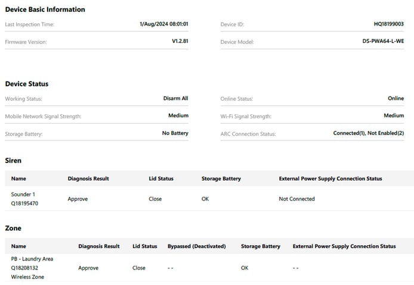Select Close lid status for Sounder 1
The width and height of the screenshot is (414, 285).
(x=155, y=199)
